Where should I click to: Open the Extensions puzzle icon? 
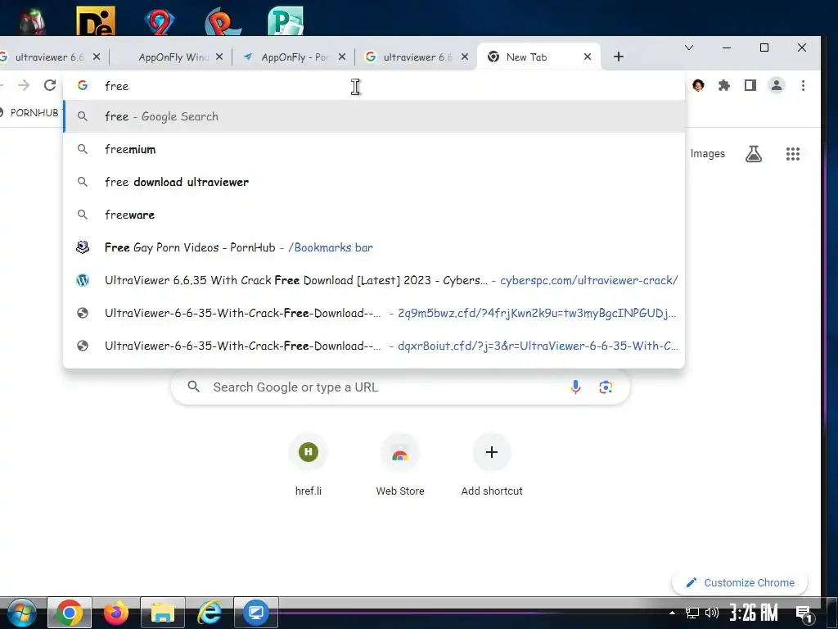tap(724, 85)
